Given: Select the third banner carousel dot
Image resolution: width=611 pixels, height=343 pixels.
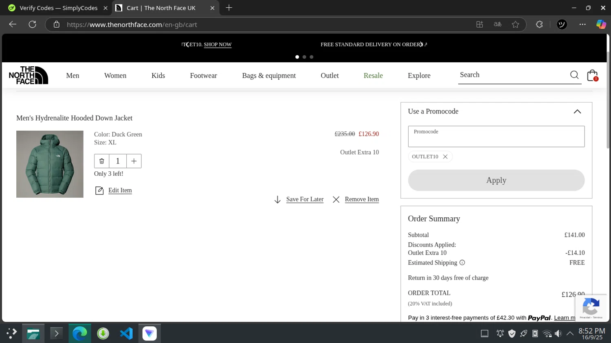Looking at the screenshot, I should point(312,57).
